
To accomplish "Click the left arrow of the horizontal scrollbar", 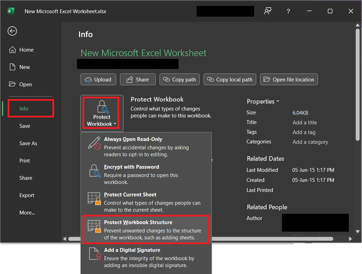I will (65, 239).
